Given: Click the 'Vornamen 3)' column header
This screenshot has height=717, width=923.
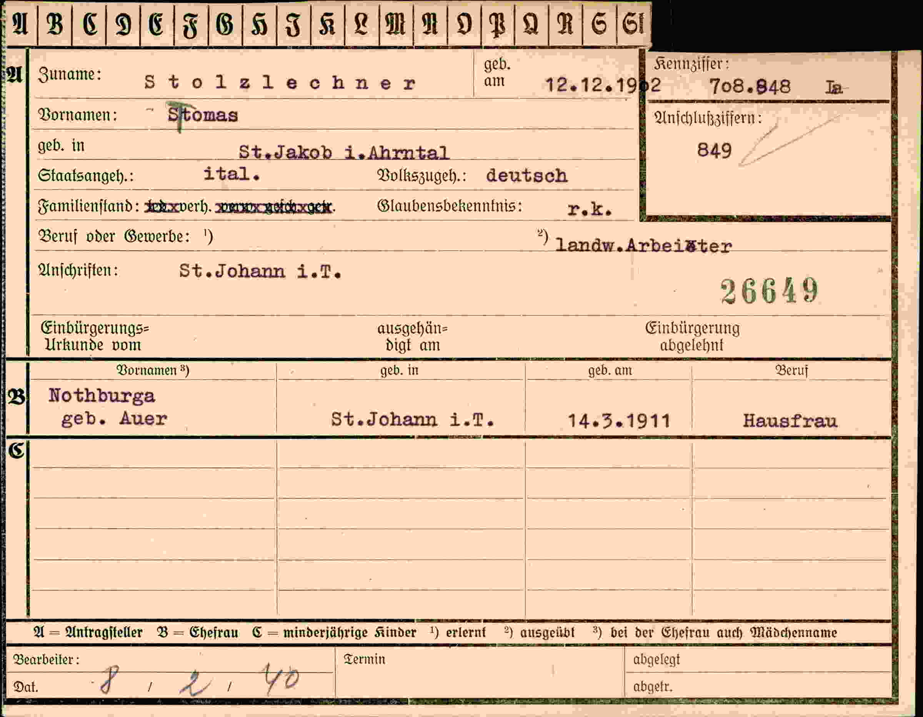Looking at the screenshot, I should coord(153,370).
